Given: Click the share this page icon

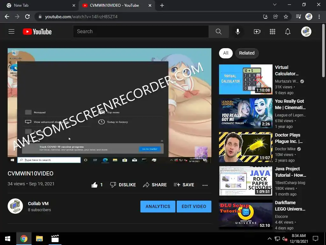Looking at the screenshot, I should (x=275, y=17).
